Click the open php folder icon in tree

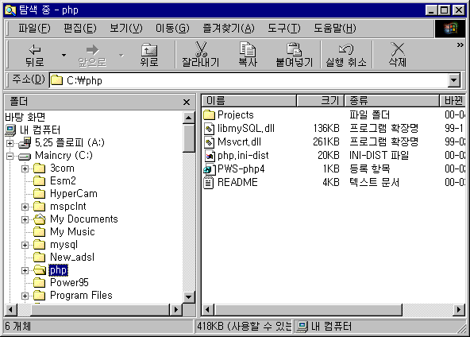coord(40,270)
